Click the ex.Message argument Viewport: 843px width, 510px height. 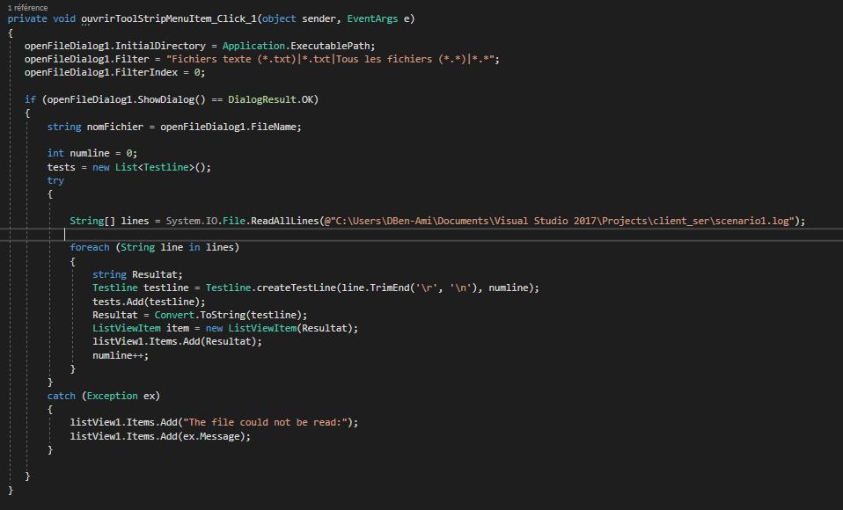coord(211,436)
